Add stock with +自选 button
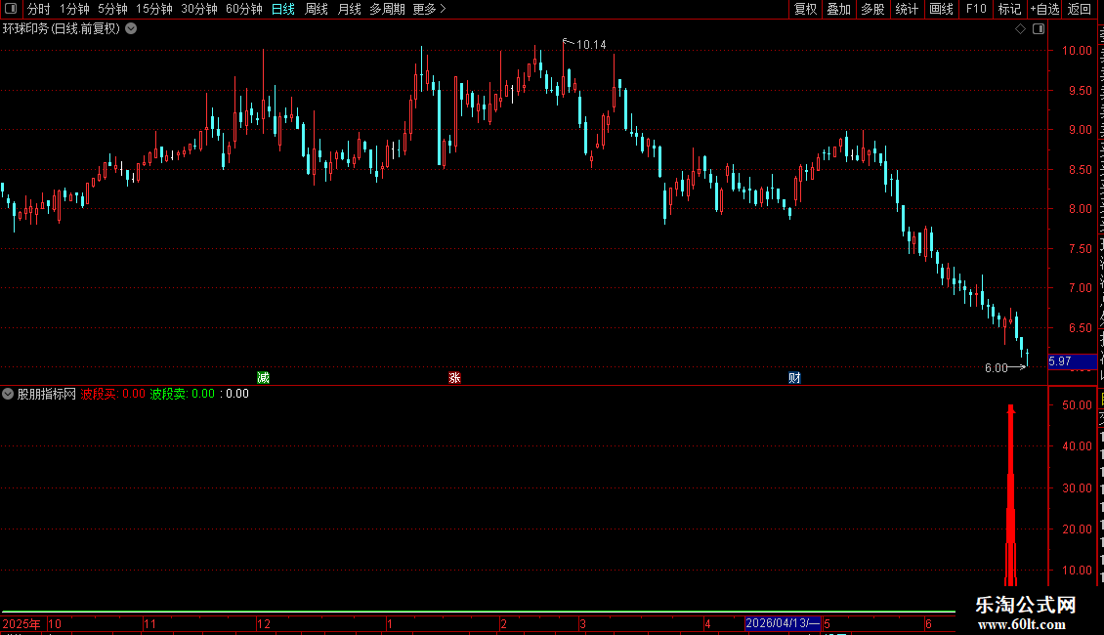Image resolution: width=1104 pixels, height=635 pixels. (1044, 9)
